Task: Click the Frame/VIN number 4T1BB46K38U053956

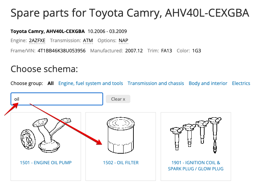Action: (x=62, y=51)
